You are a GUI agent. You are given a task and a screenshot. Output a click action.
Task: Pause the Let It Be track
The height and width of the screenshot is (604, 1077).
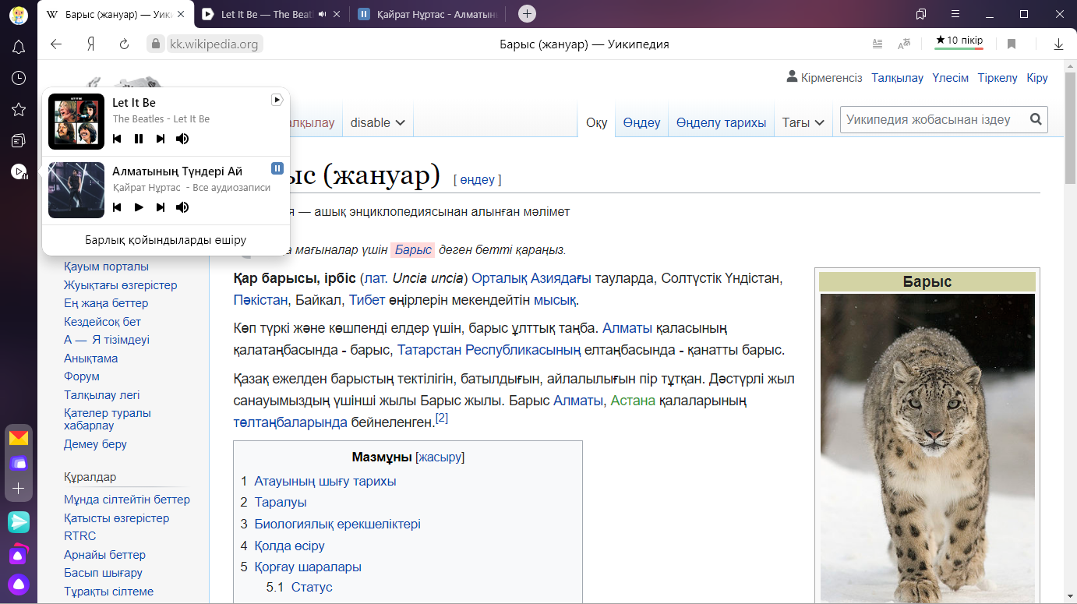point(139,139)
